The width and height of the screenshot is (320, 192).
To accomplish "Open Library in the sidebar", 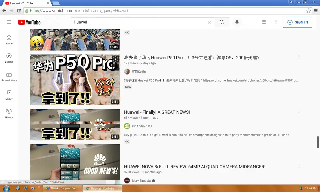I will click(9, 95).
